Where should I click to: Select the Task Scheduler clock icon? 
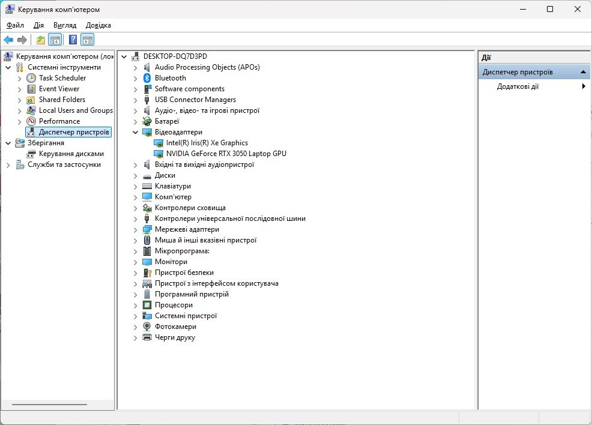pyautogui.click(x=31, y=78)
